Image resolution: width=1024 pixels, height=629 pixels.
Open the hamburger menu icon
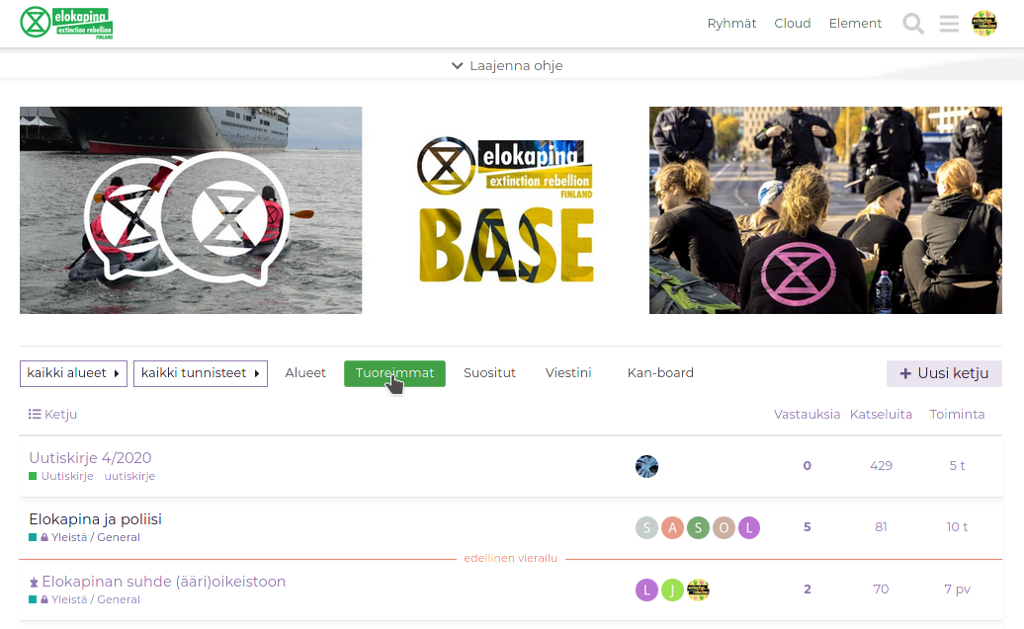949,24
